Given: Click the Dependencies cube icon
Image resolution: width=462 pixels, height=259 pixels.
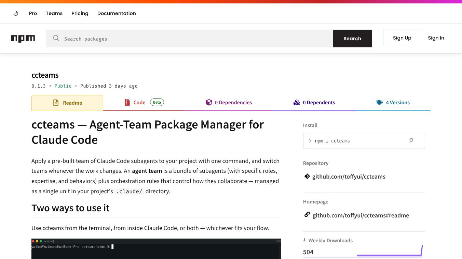Looking at the screenshot, I should [209, 102].
